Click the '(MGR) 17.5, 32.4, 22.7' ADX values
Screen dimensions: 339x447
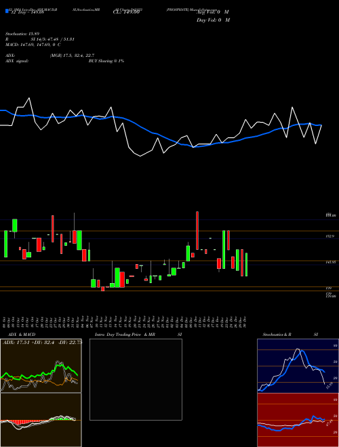[x=72, y=56]
